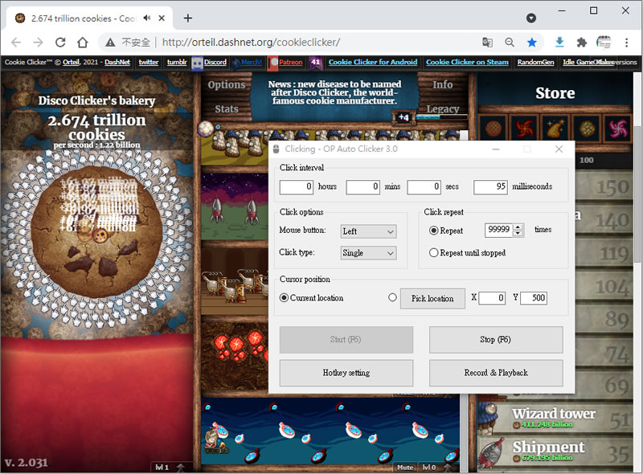Buy the round cookie upgrade fourth in Store

[587, 129]
